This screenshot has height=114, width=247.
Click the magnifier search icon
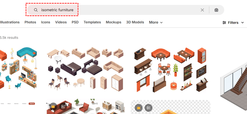(36, 10)
